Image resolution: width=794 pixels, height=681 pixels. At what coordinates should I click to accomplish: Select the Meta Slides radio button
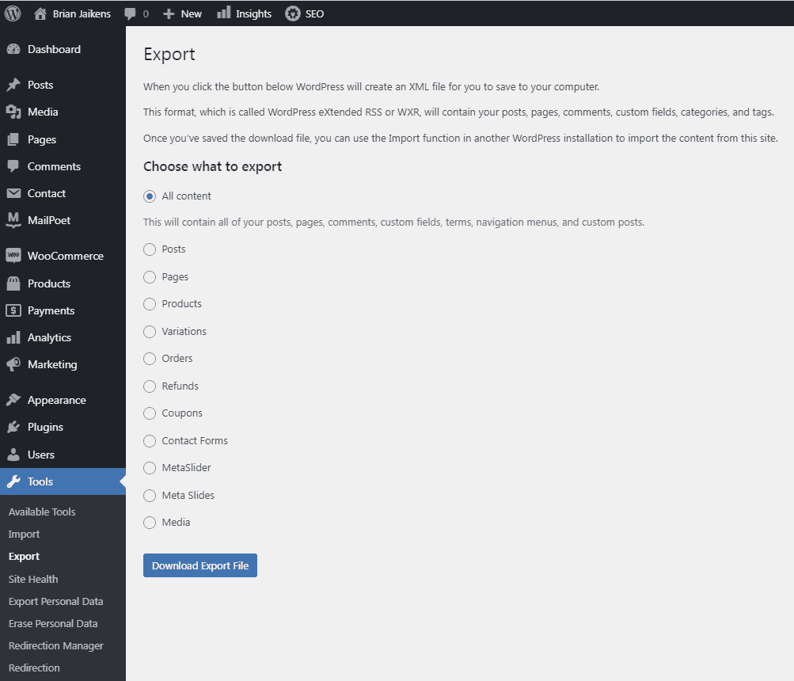(150, 495)
